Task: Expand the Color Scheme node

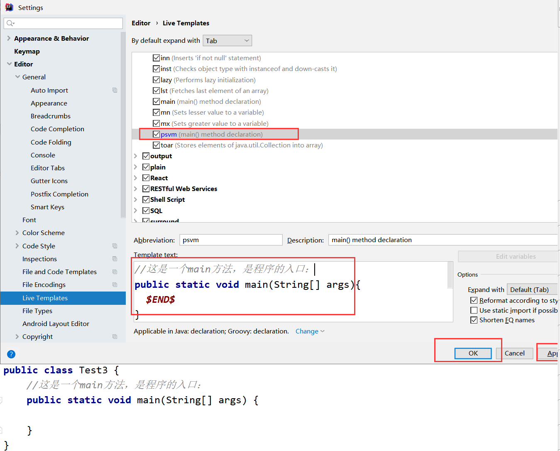Action: tap(17, 233)
